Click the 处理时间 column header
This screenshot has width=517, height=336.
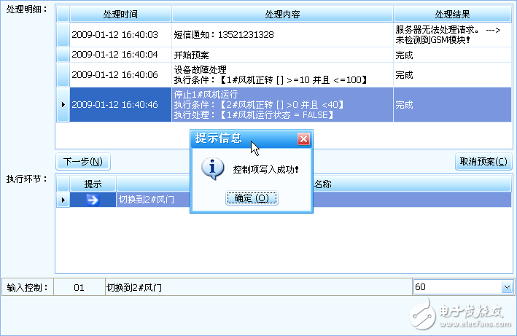[x=120, y=14]
